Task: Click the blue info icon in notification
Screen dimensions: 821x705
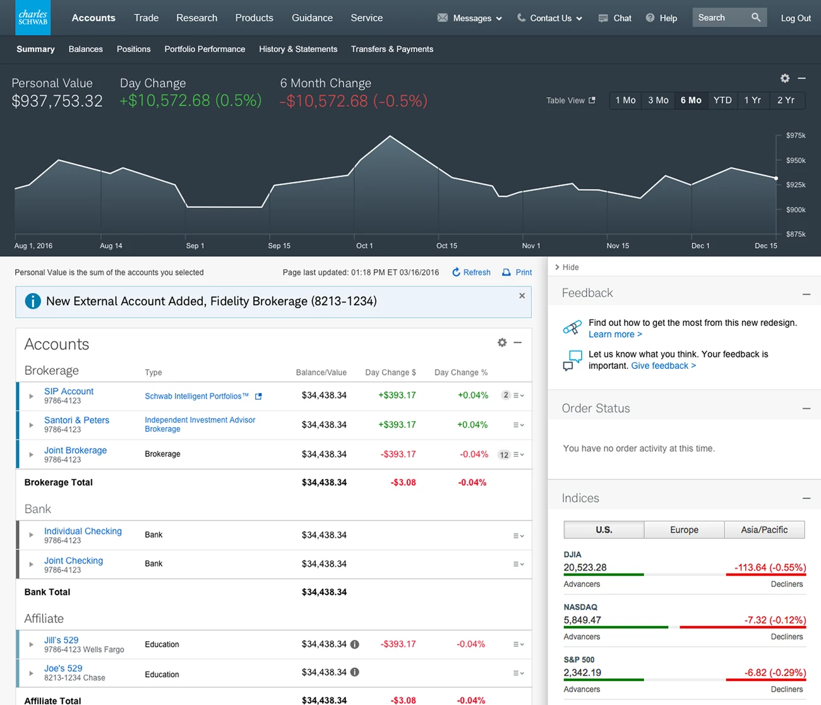Action: coord(33,301)
